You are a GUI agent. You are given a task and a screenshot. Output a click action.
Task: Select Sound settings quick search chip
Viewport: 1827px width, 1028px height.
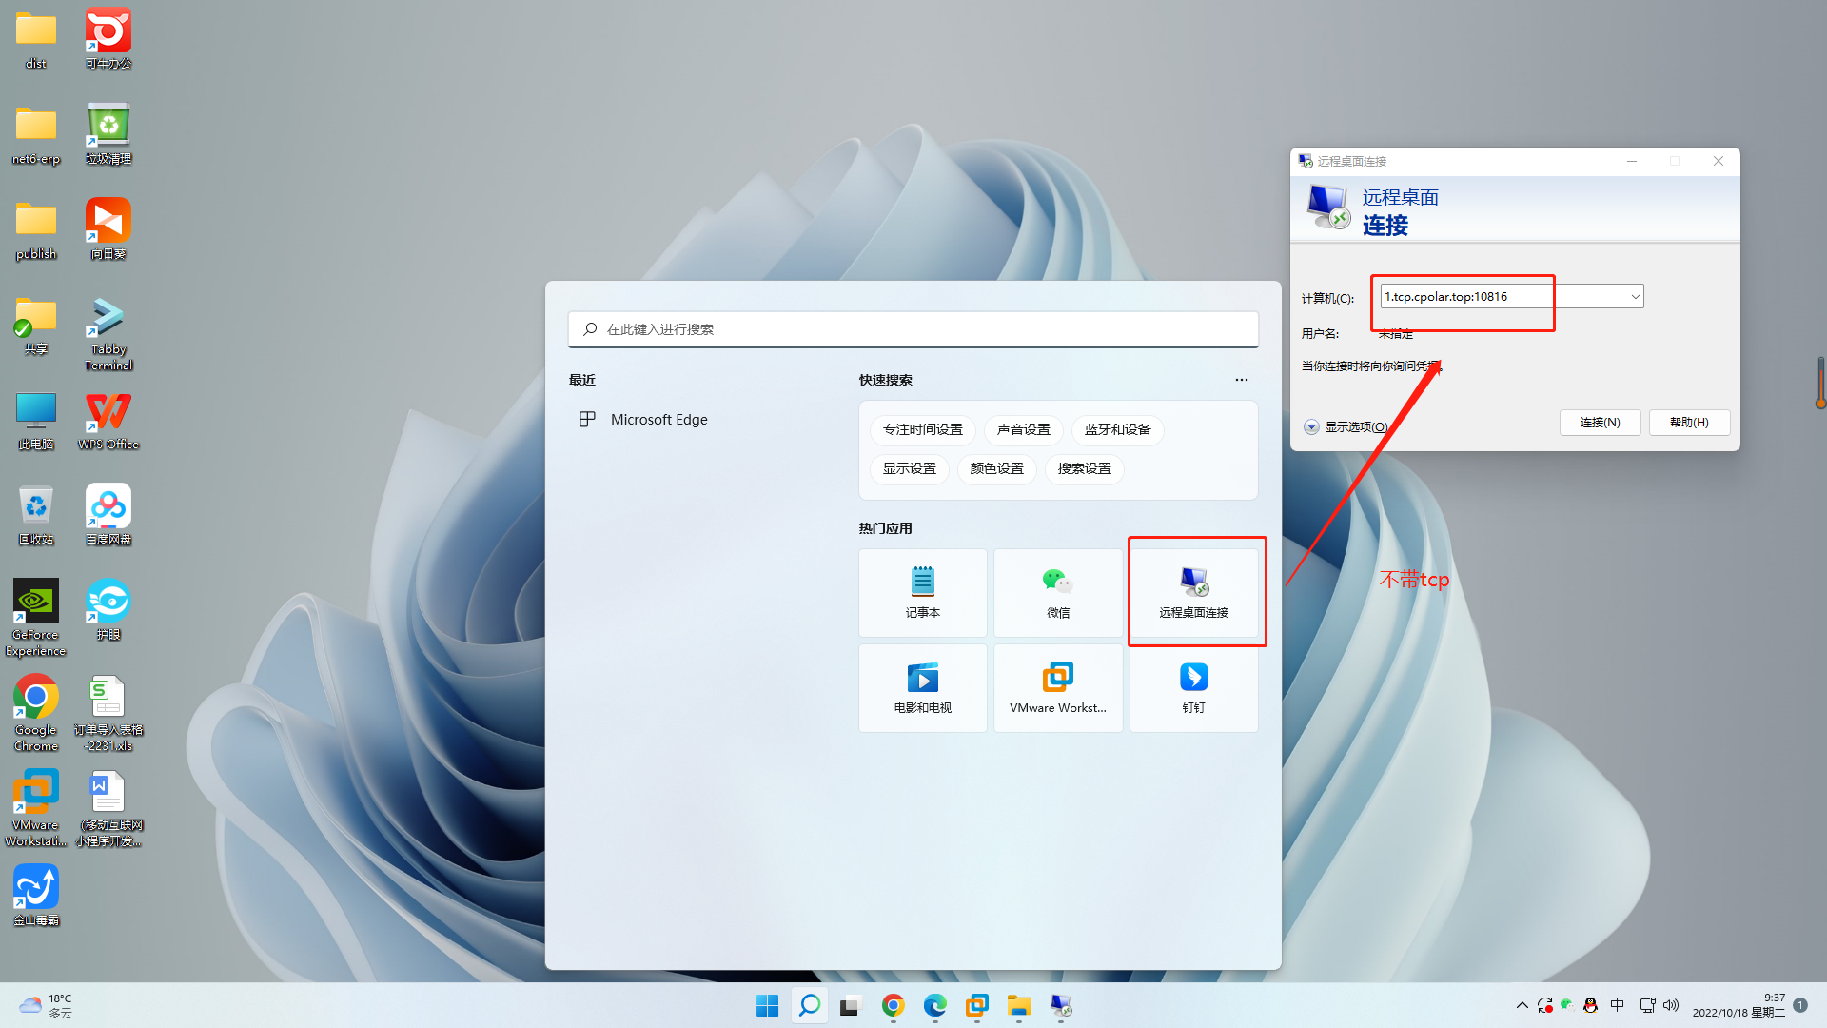point(1023,430)
